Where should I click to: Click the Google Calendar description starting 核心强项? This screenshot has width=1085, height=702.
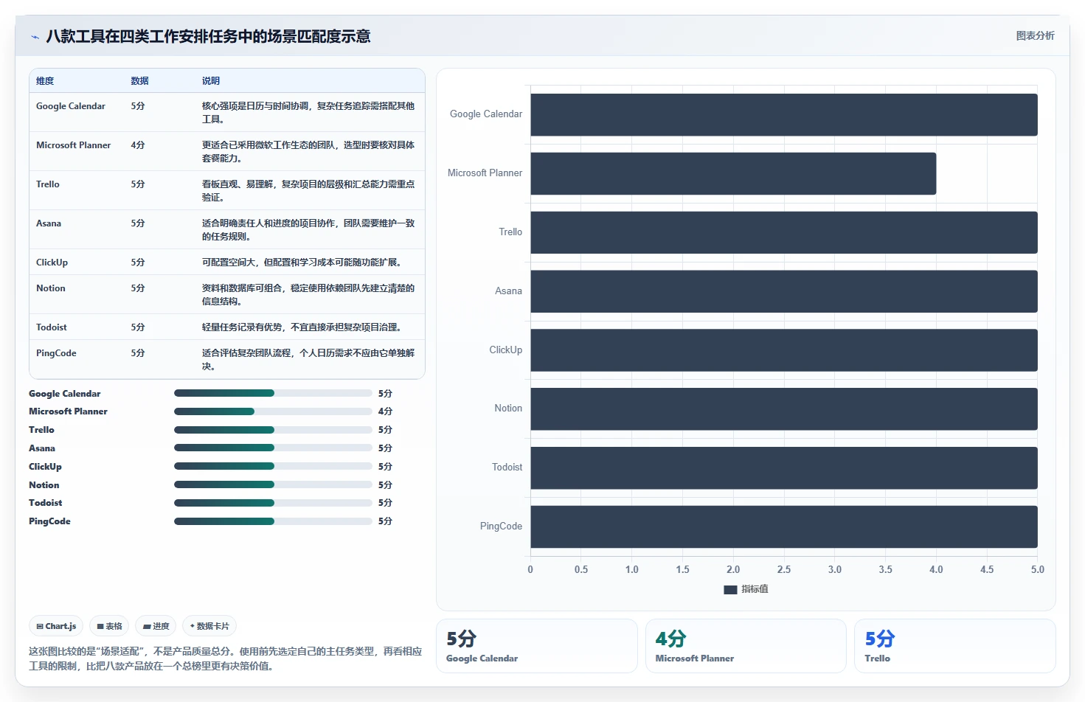click(x=308, y=113)
